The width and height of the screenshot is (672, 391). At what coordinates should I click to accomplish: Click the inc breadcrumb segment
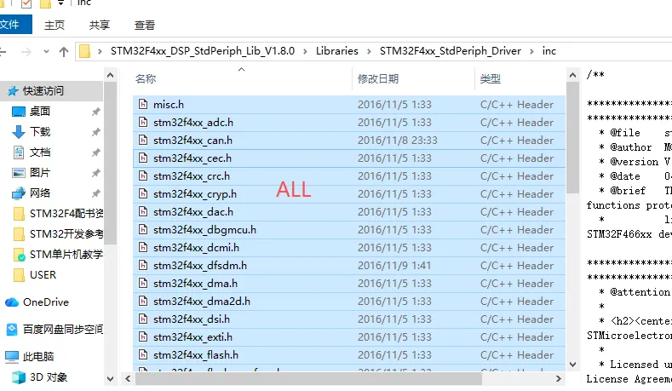tap(549, 51)
